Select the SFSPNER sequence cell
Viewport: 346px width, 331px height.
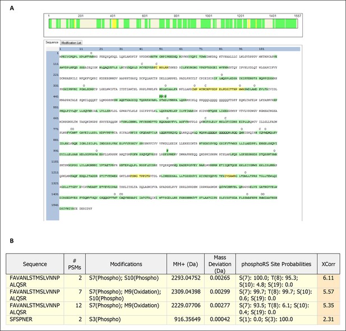click(35, 319)
